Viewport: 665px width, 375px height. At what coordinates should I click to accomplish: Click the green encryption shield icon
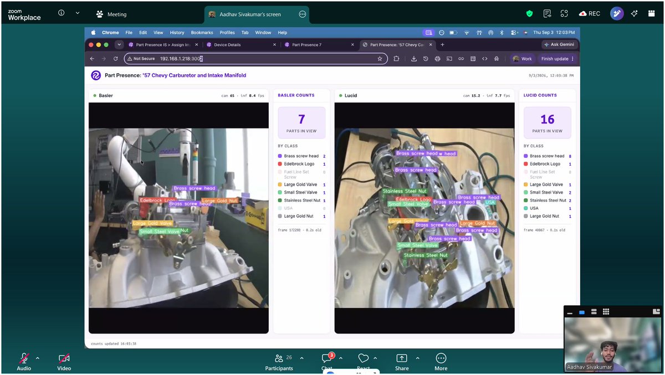tap(529, 14)
